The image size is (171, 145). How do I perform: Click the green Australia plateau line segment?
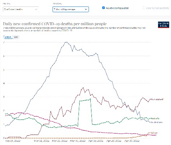[x=85, y=100]
